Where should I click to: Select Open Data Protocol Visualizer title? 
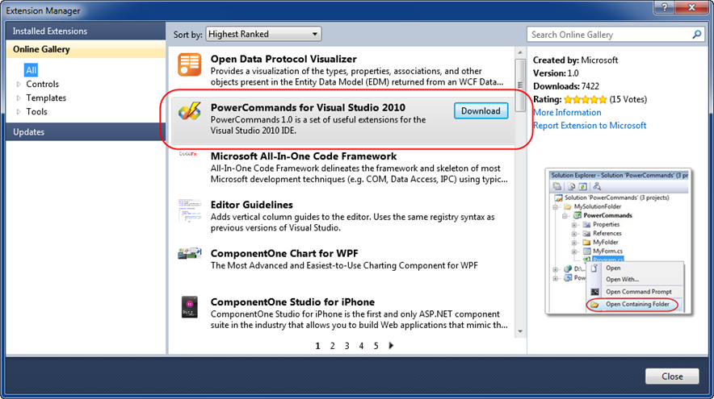tap(283, 59)
